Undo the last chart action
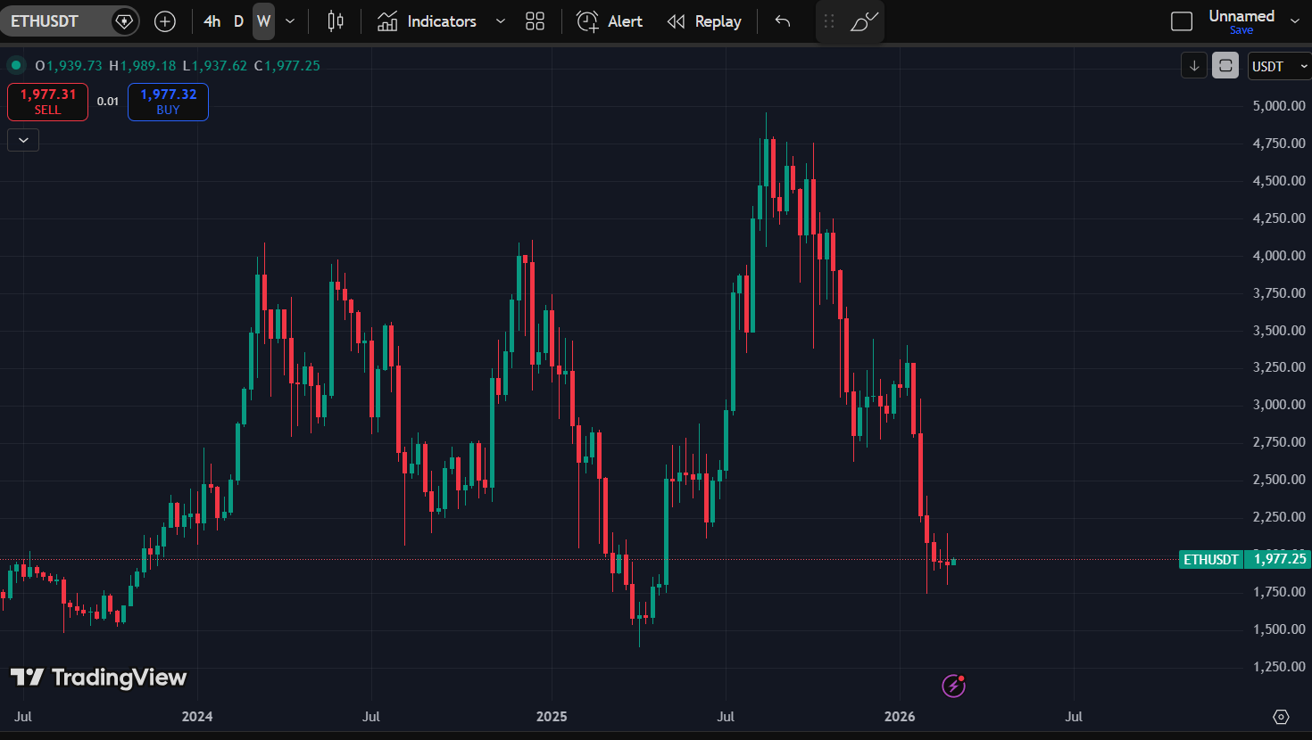The image size is (1312, 740). coord(783,21)
